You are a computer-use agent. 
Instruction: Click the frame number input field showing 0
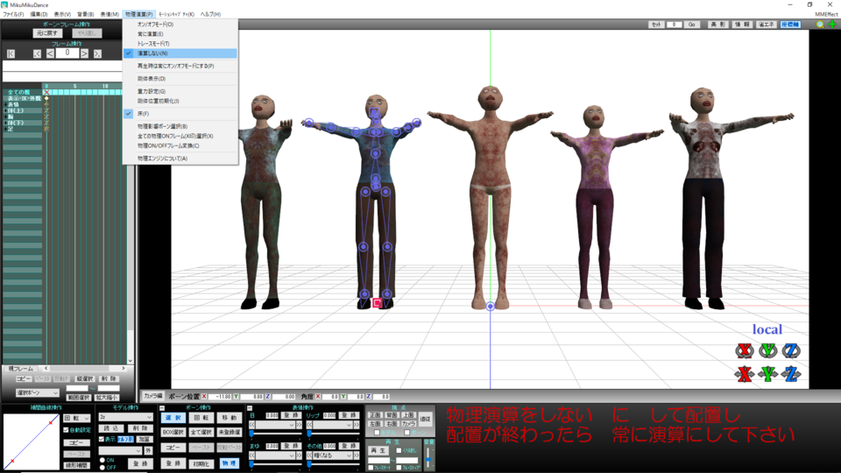point(67,53)
